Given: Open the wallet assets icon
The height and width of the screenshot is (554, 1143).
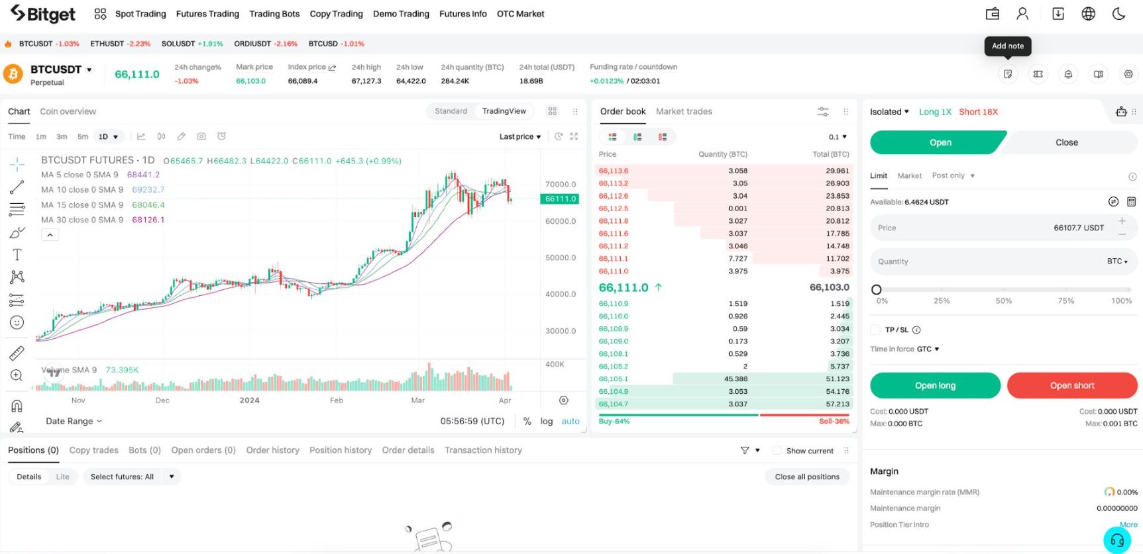Looking at the screenshot, I should coord(992,13).
